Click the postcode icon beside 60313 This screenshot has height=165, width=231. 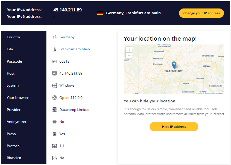click(54, 61)
